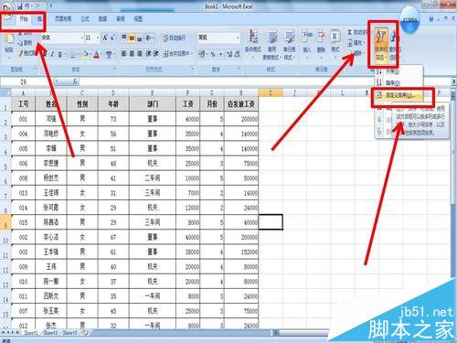This screenshot has width=457, height=343.
Task: Open Format as Table gallery (套用表格格式)
Action: (271, 45)
